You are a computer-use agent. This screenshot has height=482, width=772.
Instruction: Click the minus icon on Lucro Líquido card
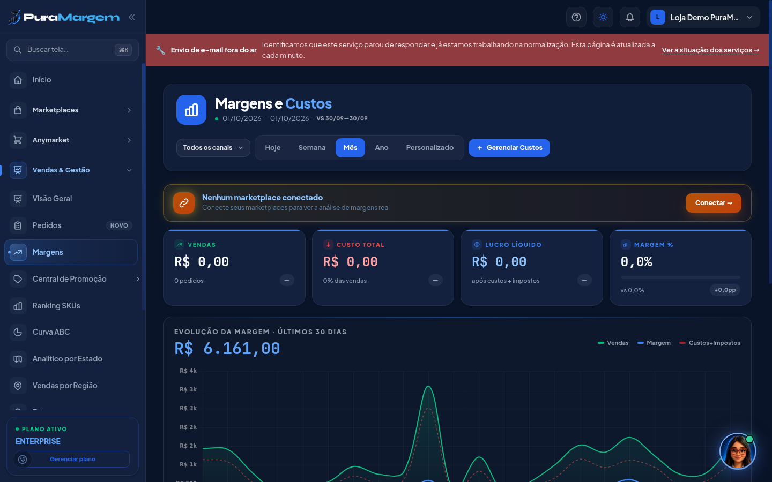pyautogui.click(x=584, y=280)
